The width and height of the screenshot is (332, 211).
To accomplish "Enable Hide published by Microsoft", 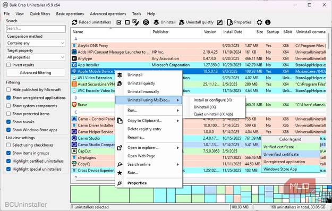I will point(8,90).
